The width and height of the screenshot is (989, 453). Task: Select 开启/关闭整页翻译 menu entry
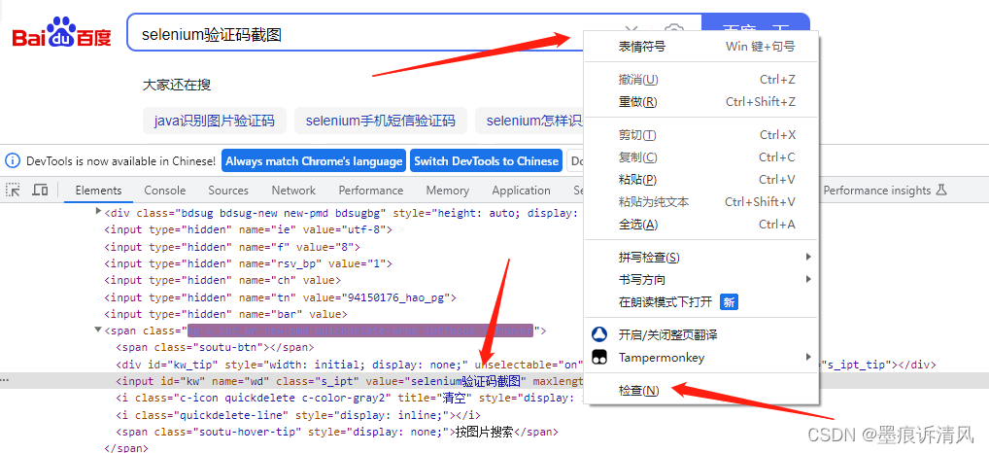click(x=701, y=334)
